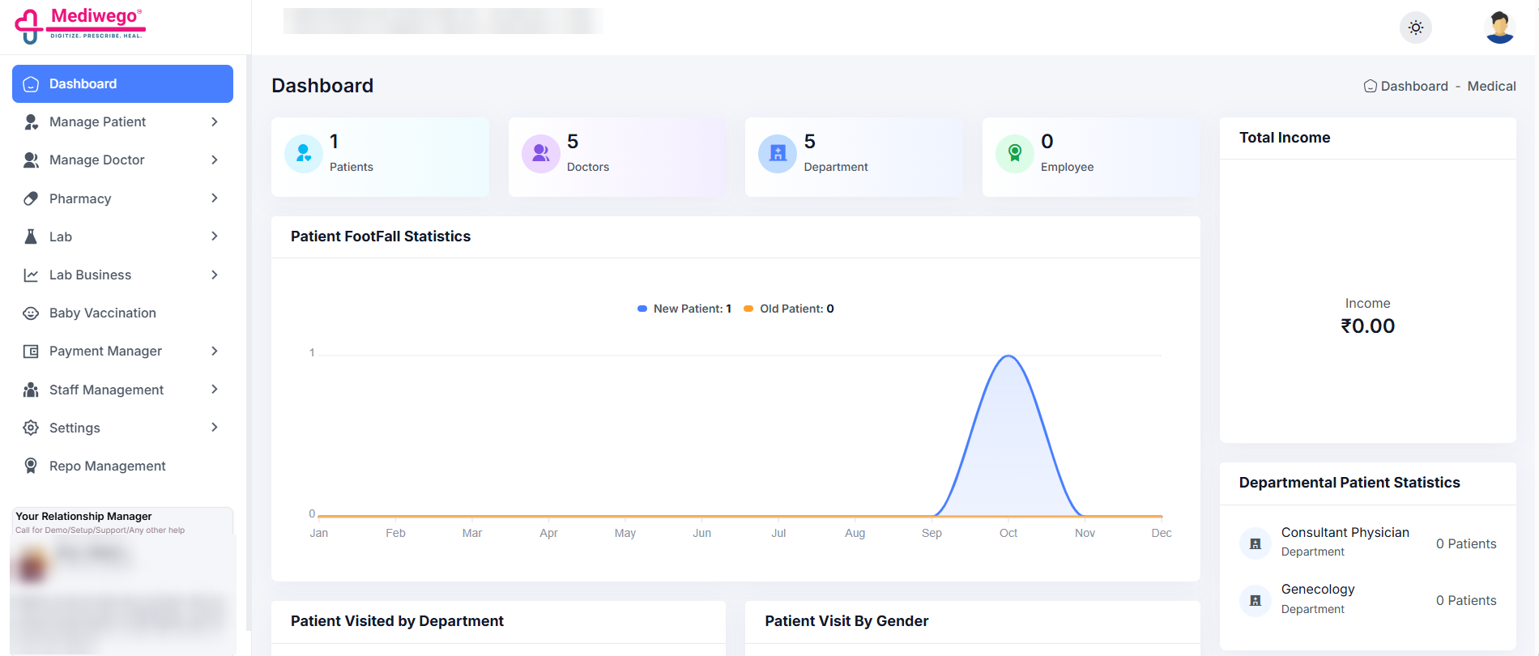The image size is (1539, 656).
Task: Click the Manage Patient sidebar icon
Action: pyautogui.click(x=31, y=121)
